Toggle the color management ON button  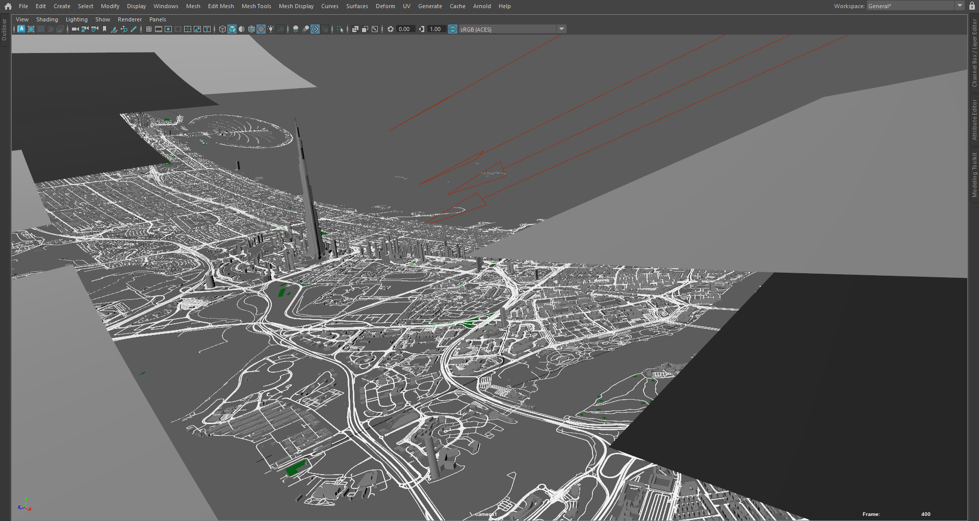(x=453, y=29)
